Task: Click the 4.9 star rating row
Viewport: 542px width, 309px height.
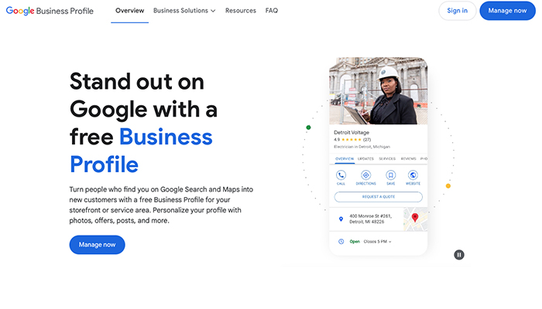Action: [352, 140]
